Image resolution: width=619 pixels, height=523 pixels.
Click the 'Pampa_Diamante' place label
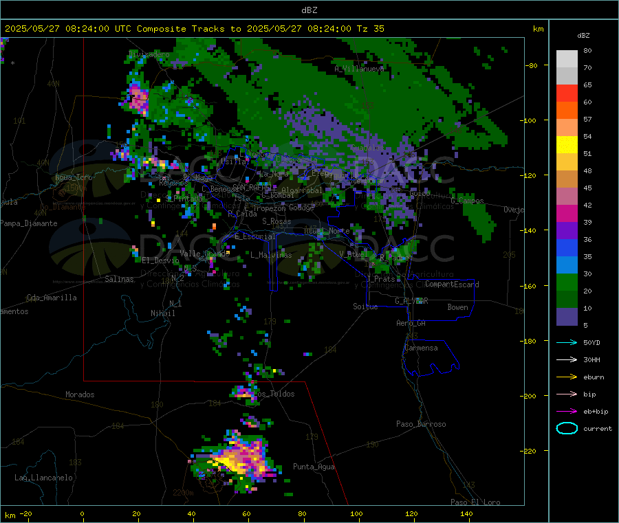pos(29,223)
